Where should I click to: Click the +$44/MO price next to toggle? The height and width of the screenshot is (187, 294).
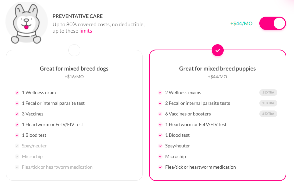(241, 24)
